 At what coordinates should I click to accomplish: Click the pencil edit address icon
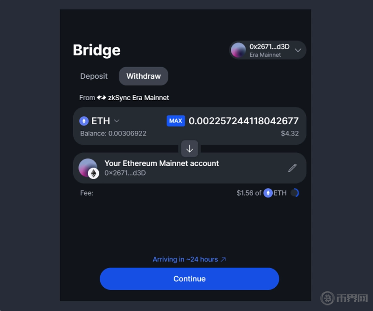coord(292,168)
